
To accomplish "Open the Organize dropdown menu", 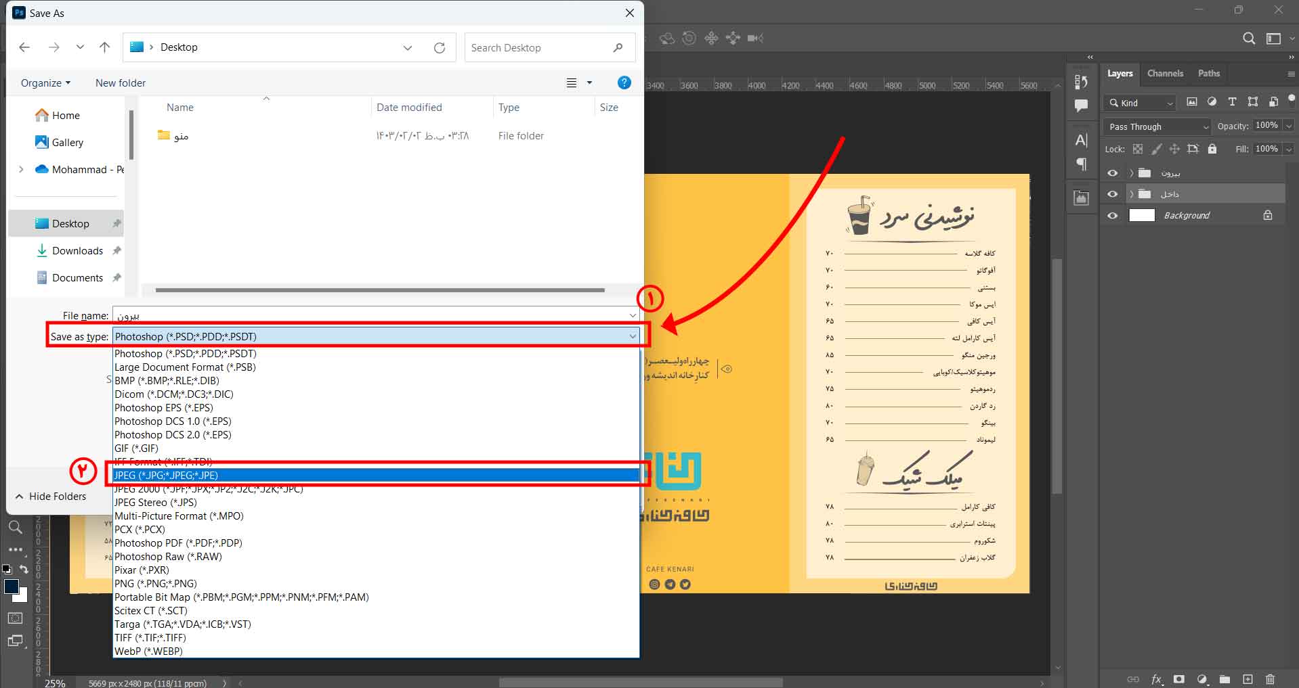I will pos(45,83).
